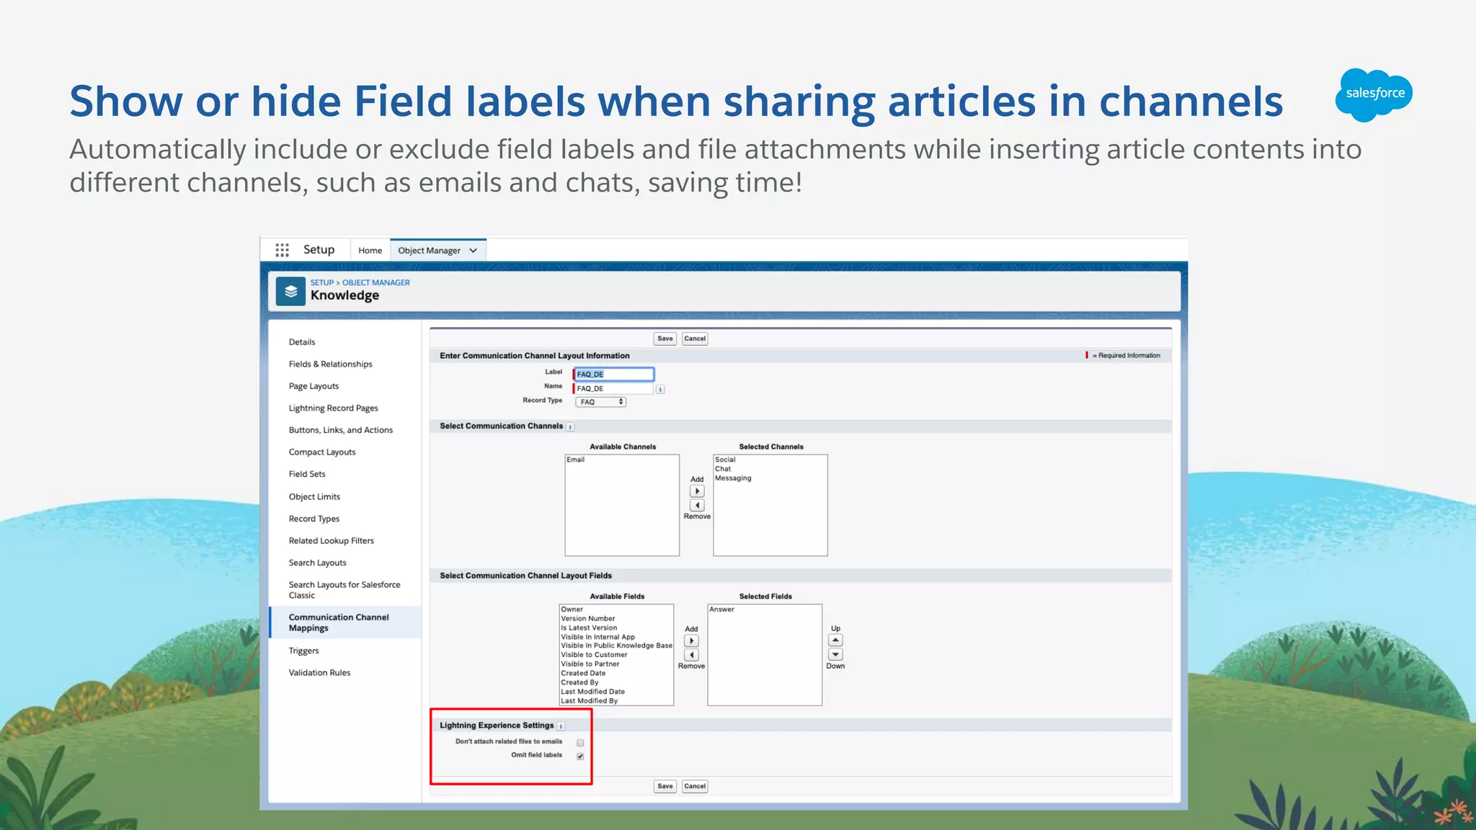
Task: Open the Record Type FAQ dropdown
Action: (x=601, y=402)
